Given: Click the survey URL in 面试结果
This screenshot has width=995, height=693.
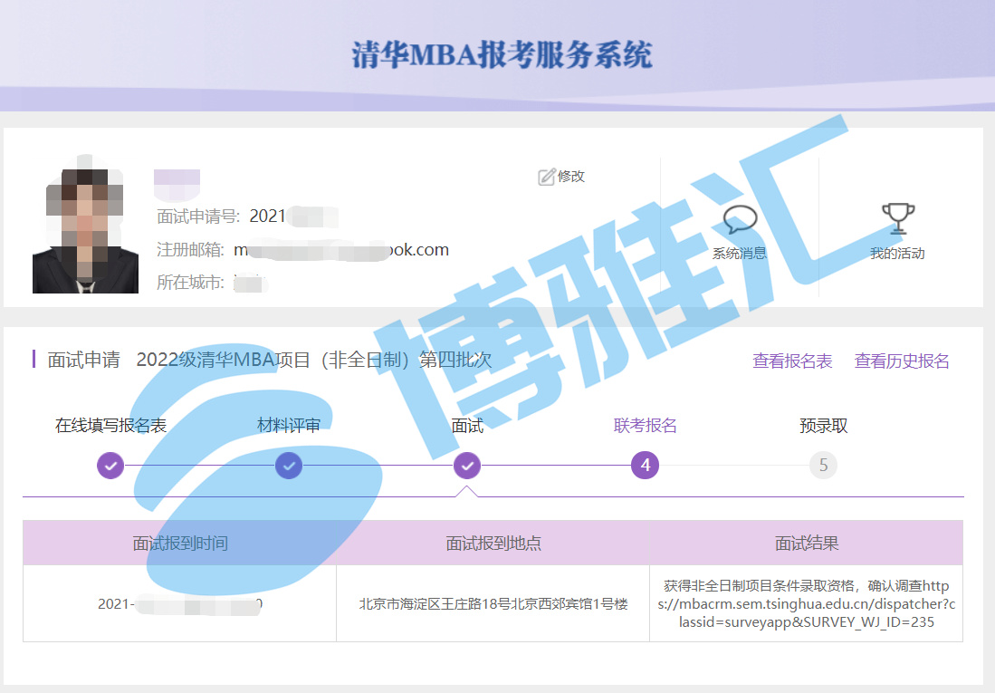Looking at the screenshot, I should pos(806,604).
